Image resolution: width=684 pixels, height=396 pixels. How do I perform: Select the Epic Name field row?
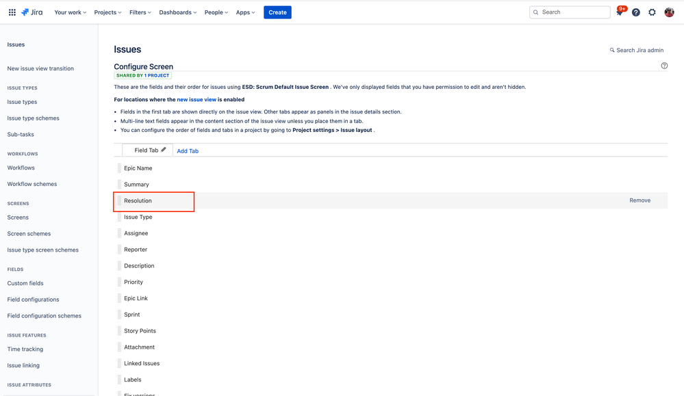(x=391, y=168)
